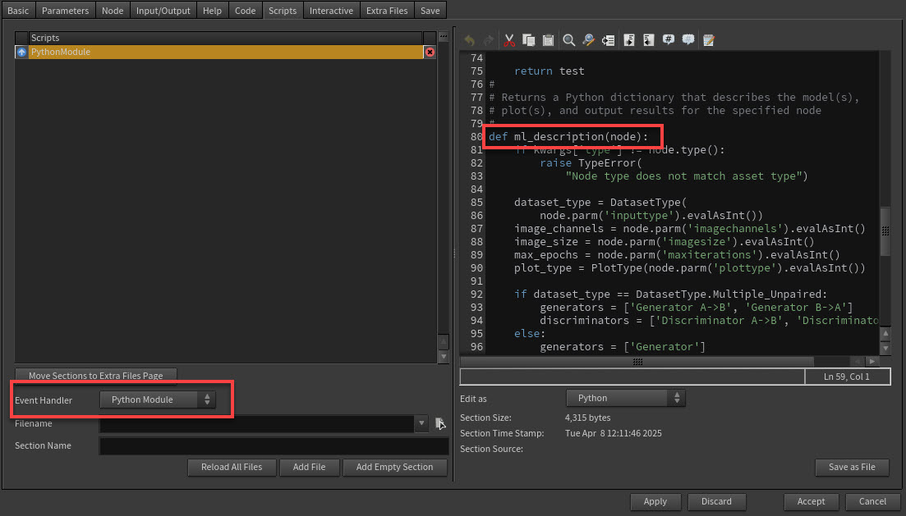Click the Discard button
906x516 pixels.
click(x=716, y=501)
